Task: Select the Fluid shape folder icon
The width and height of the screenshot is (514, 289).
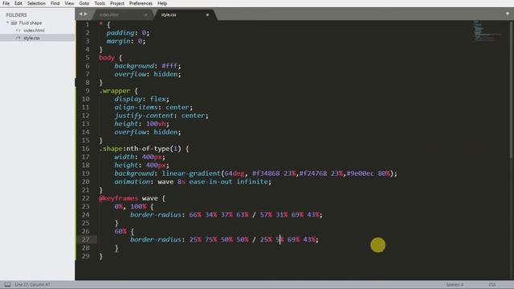Action: (14, 23)
